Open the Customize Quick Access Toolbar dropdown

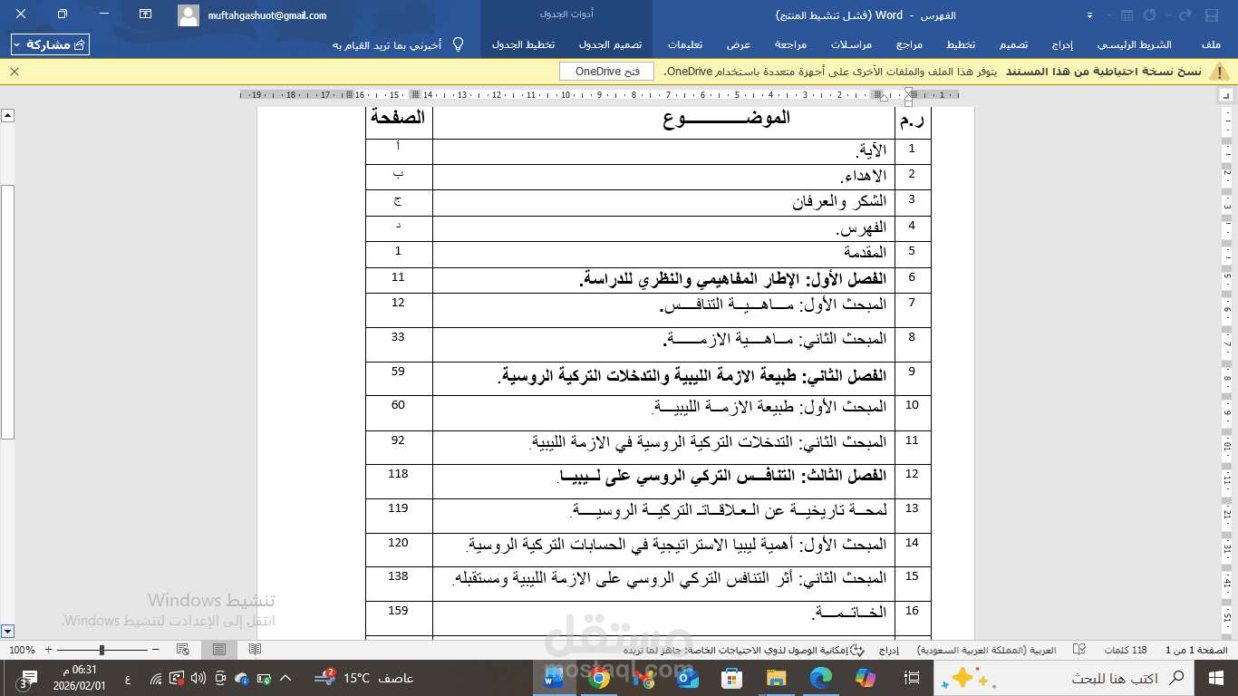pyautogui.click(x=1089, y=15)
